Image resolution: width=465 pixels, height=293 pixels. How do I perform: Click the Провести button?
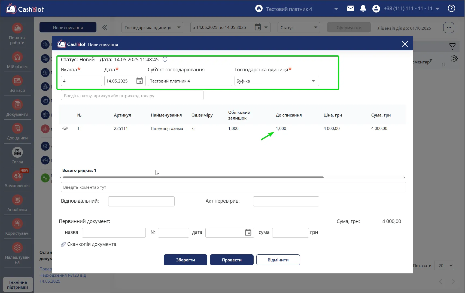point(232,260)
